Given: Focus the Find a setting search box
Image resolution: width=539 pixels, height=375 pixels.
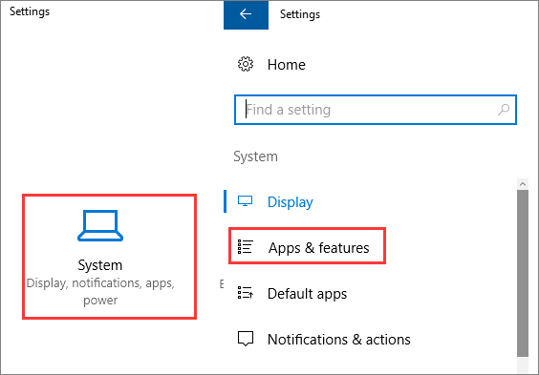Looking at the screenshot, I should pos(376,110).
